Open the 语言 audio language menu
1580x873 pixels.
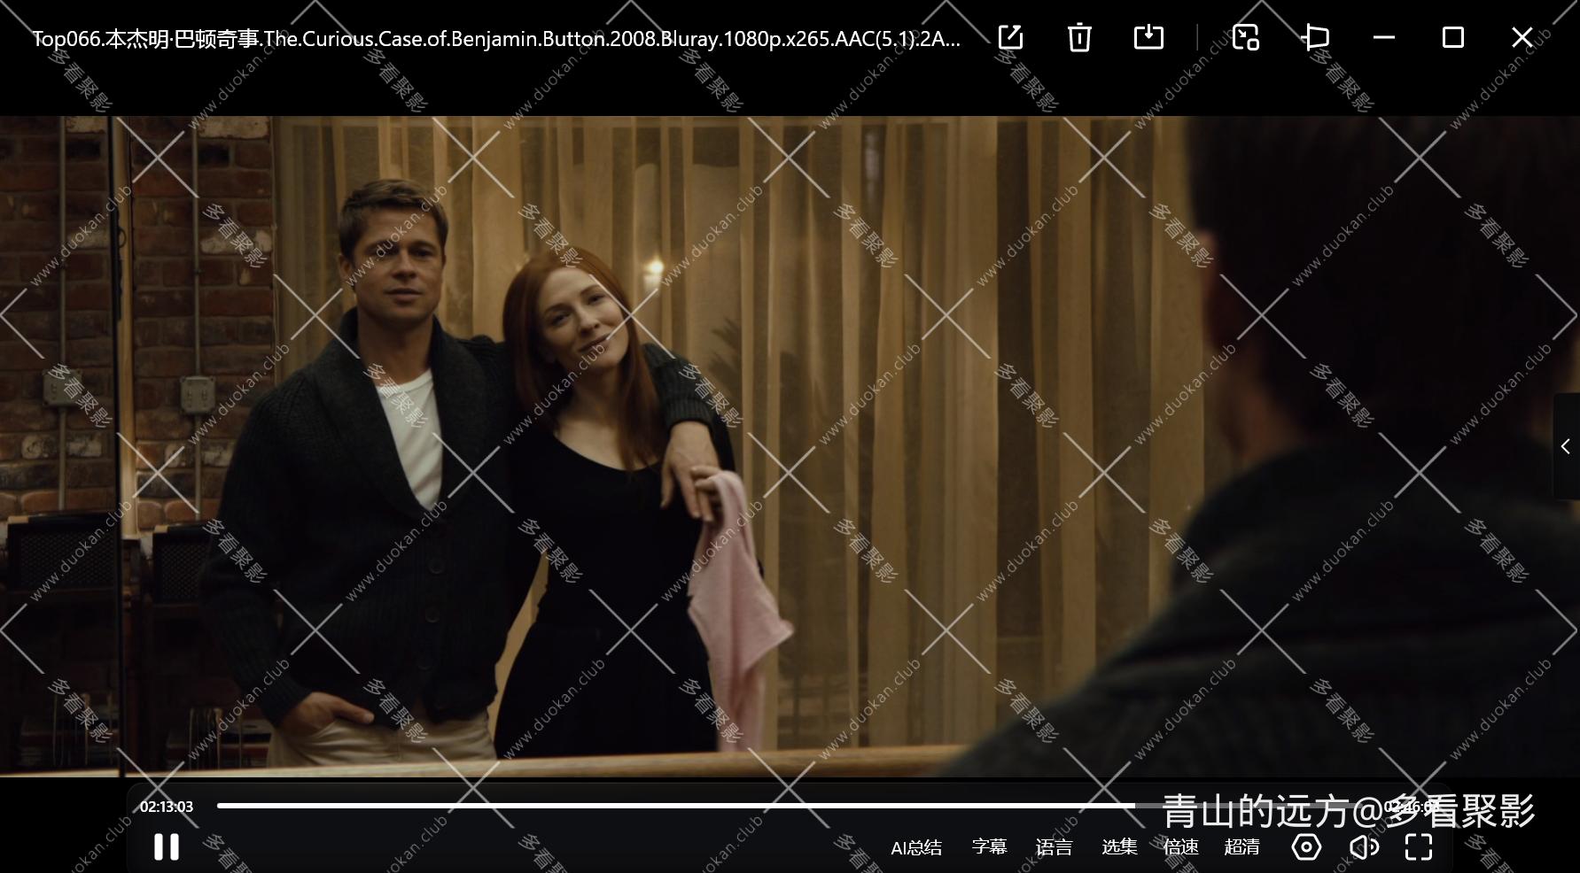[1054, 847]
